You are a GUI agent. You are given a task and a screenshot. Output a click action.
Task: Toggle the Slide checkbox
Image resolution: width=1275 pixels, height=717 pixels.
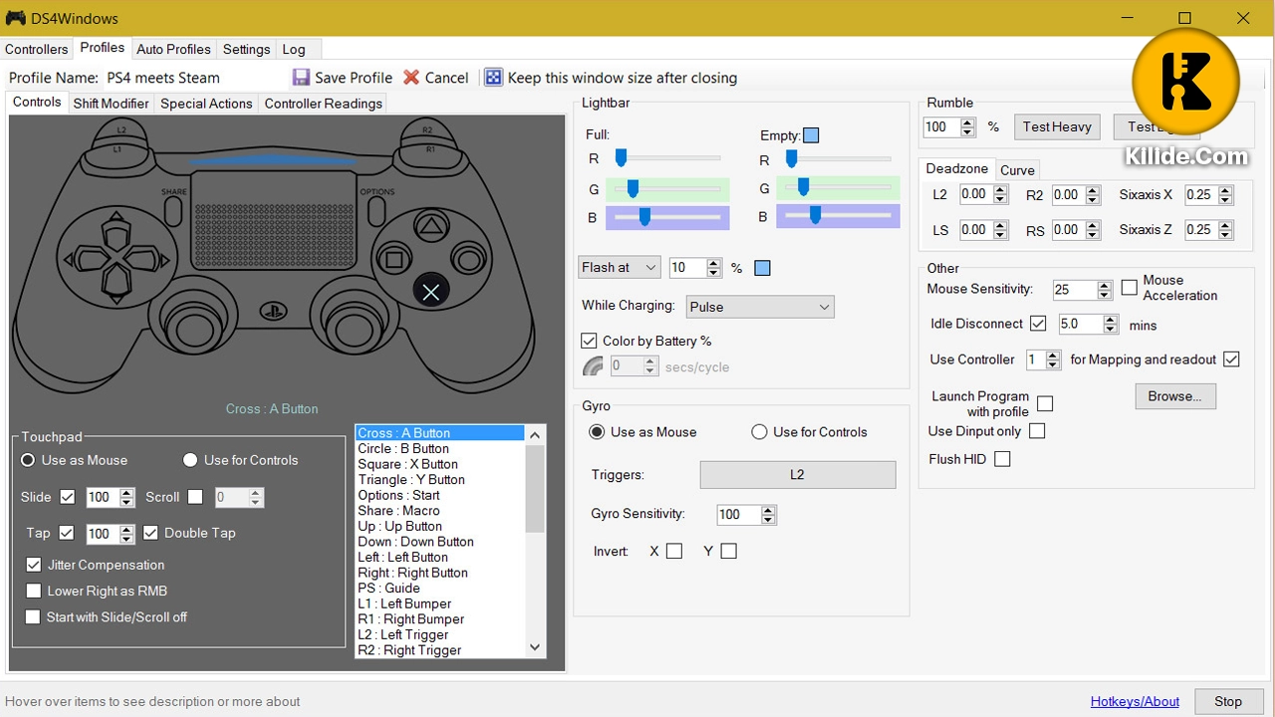pos(68,497)
